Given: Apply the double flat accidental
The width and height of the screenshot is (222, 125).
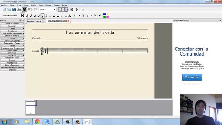Looking at the screenshot, I should click(95, 16).
